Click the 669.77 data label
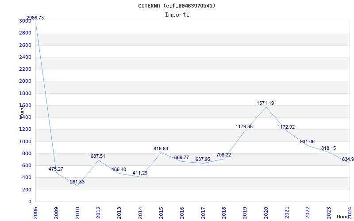 181,157
